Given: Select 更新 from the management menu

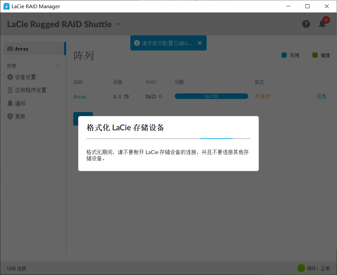Looking at the screenshot, I should point(20,116).
